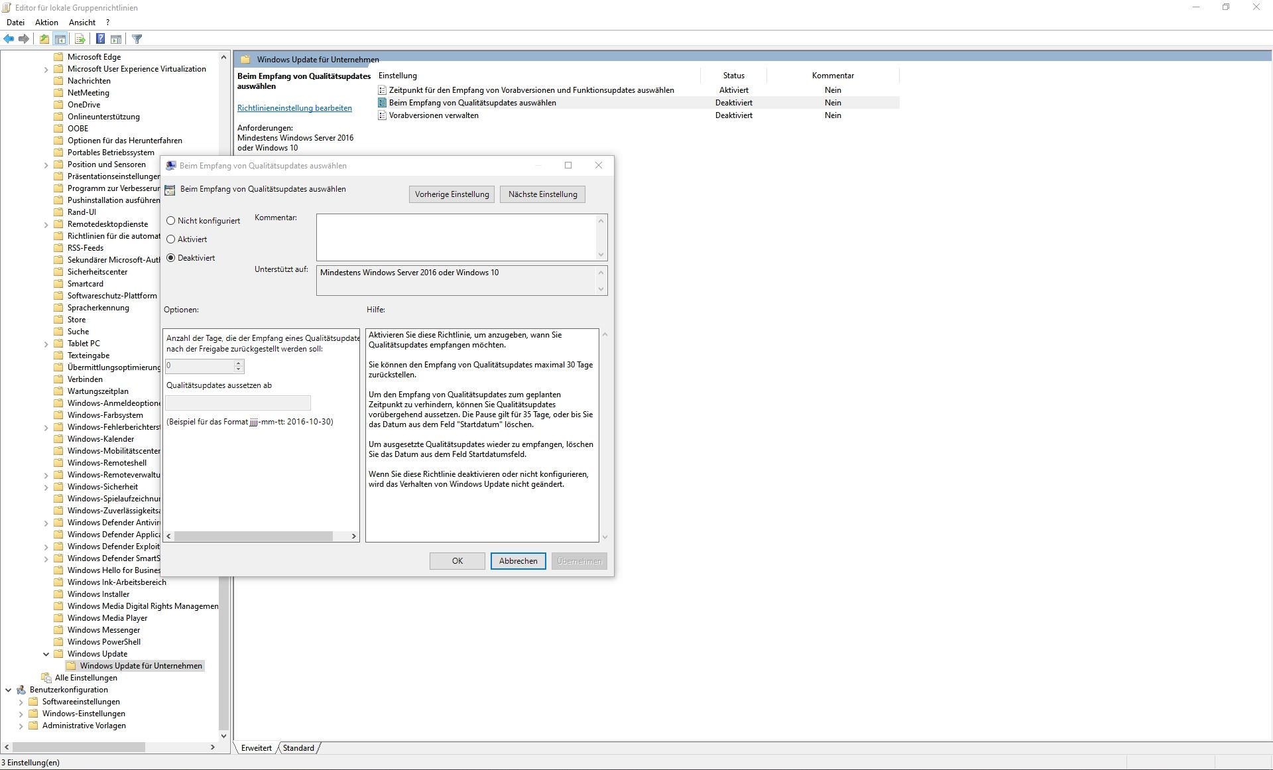Expand the Remotedesktopdienste node
The width and height of the screenshot is (1273, 770).
tap(46, 225)
